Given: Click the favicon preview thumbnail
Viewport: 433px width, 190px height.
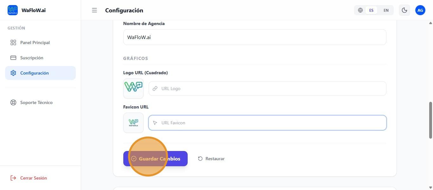Looking at the screenshot, I should [133, 123].
